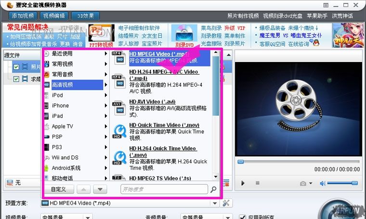Click the 添加视频 button
366x219 pixels.
(x=23, y=16)
